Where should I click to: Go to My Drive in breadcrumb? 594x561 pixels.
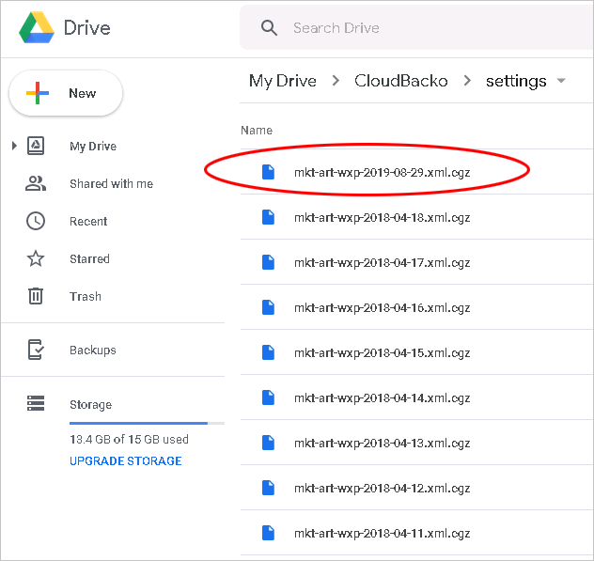coord(283,81)
